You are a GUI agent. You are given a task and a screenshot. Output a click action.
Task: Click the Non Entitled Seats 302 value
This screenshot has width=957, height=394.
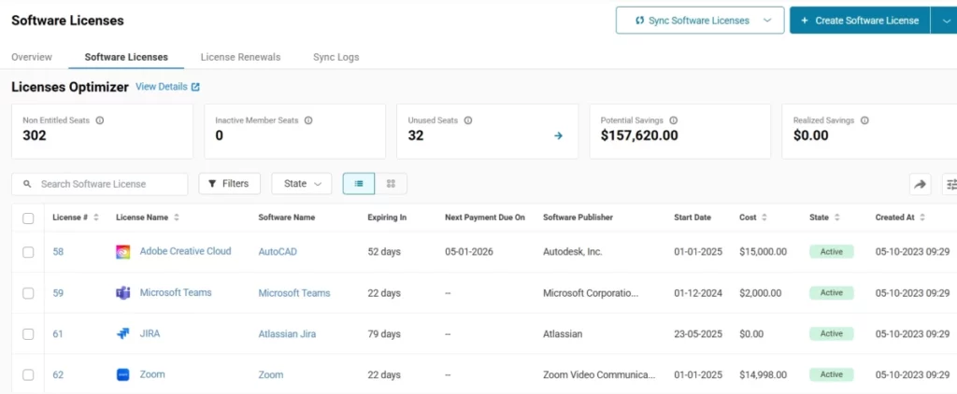35,135
